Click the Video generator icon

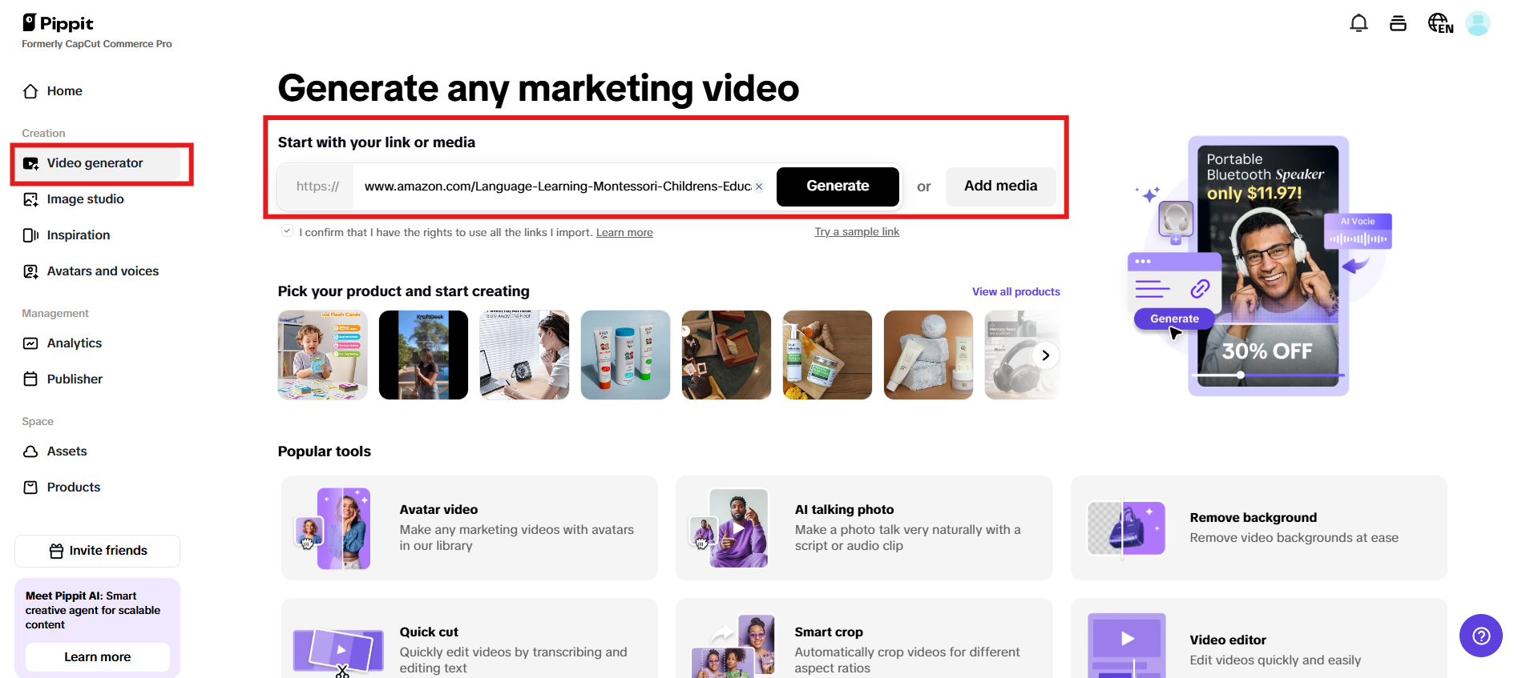tap(30, 163)
